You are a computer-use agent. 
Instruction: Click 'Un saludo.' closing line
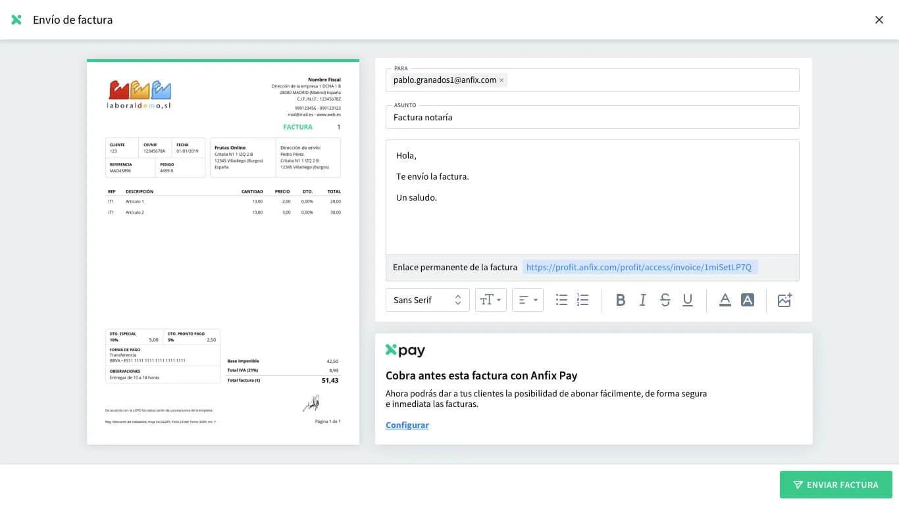click(417, 197)
